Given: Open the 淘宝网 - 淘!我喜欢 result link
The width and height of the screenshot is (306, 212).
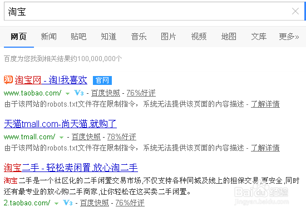Looking at the screenshot, I should coord(51,80).
